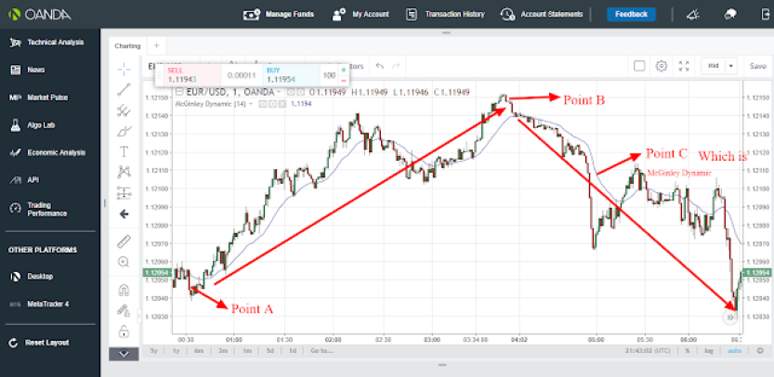Toggle the magnet snap mode
This screenshot has height=377, width=774.
[124, 290]
